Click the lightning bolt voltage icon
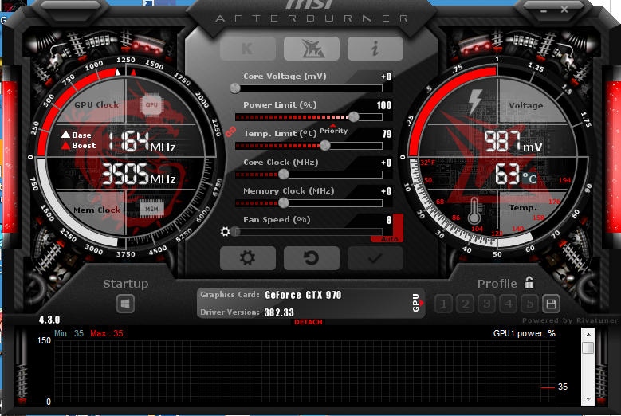Viewport: 621px width, 416px height. point(475,102)
